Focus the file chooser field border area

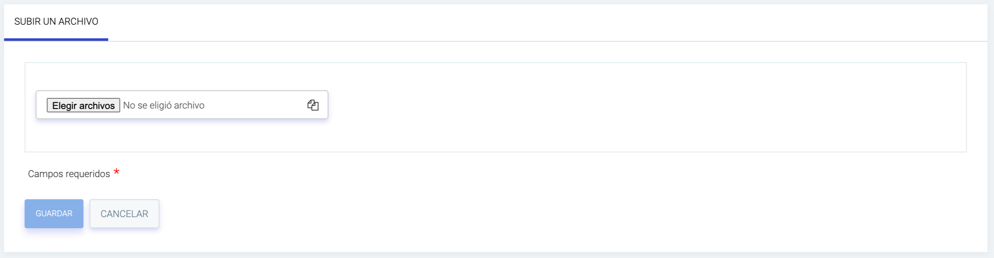182,105
